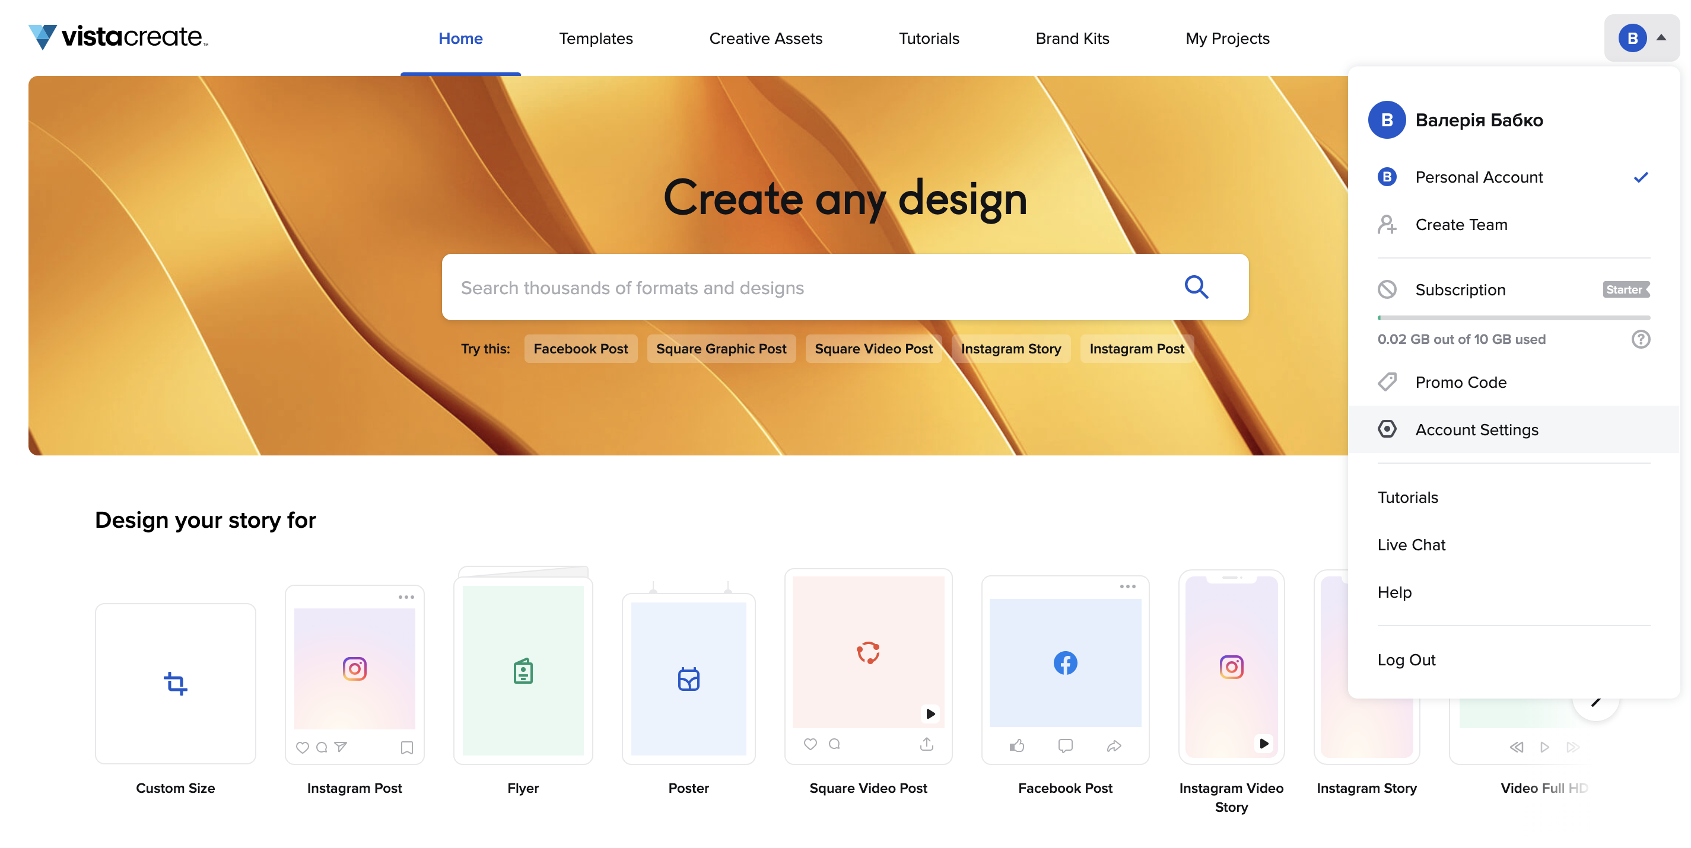Select the Square Video Post card
Viewport: 1691px width, 848px height.
tap(868, 667)
